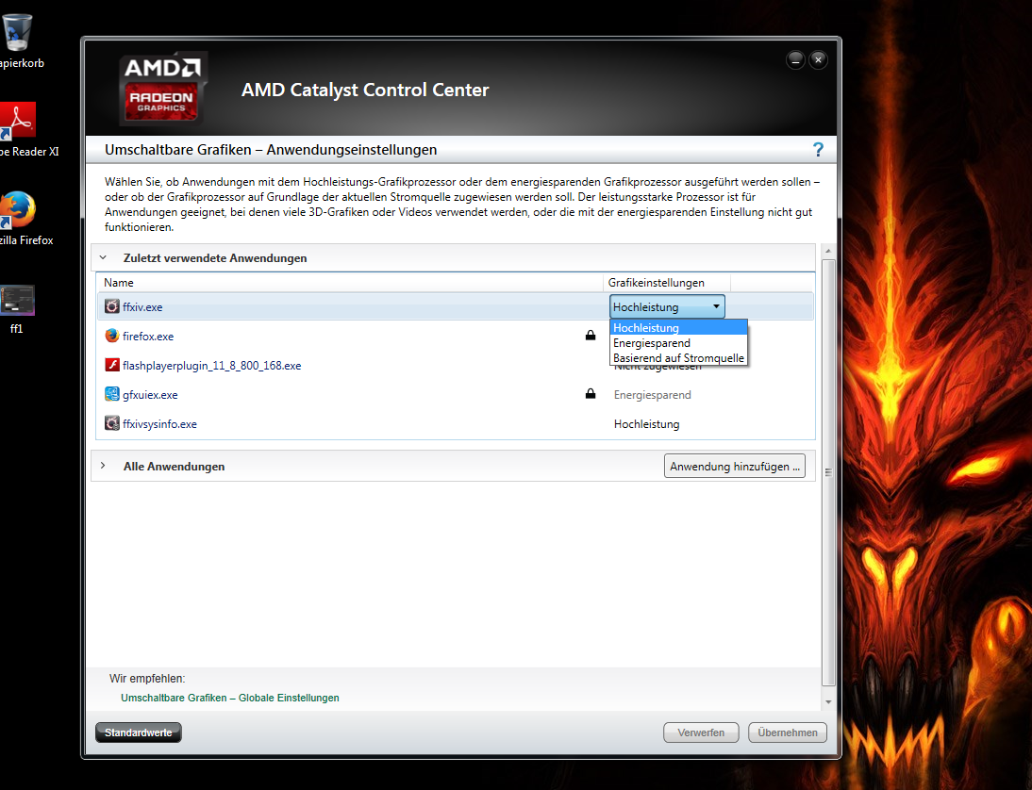Screen dimensions: 1032x790
Task: Select the Adobe Reader XI desktop shortcut
Action: [x=19, y=121]
